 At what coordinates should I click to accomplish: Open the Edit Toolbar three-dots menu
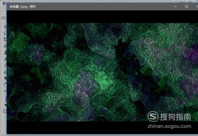[x=5, y=91]
